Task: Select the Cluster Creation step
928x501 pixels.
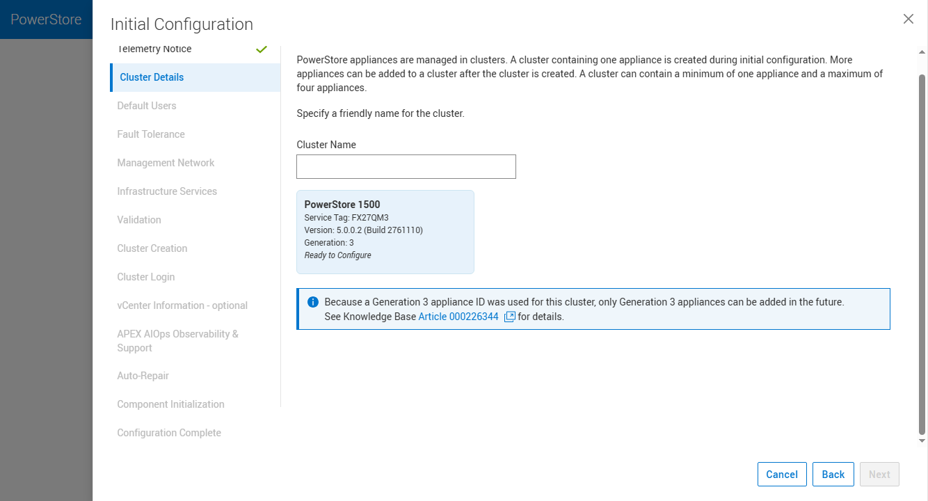Action: coord(152,248)
